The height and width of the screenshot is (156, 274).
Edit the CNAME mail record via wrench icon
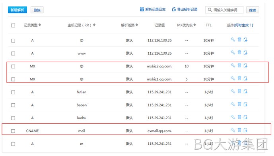233,130
